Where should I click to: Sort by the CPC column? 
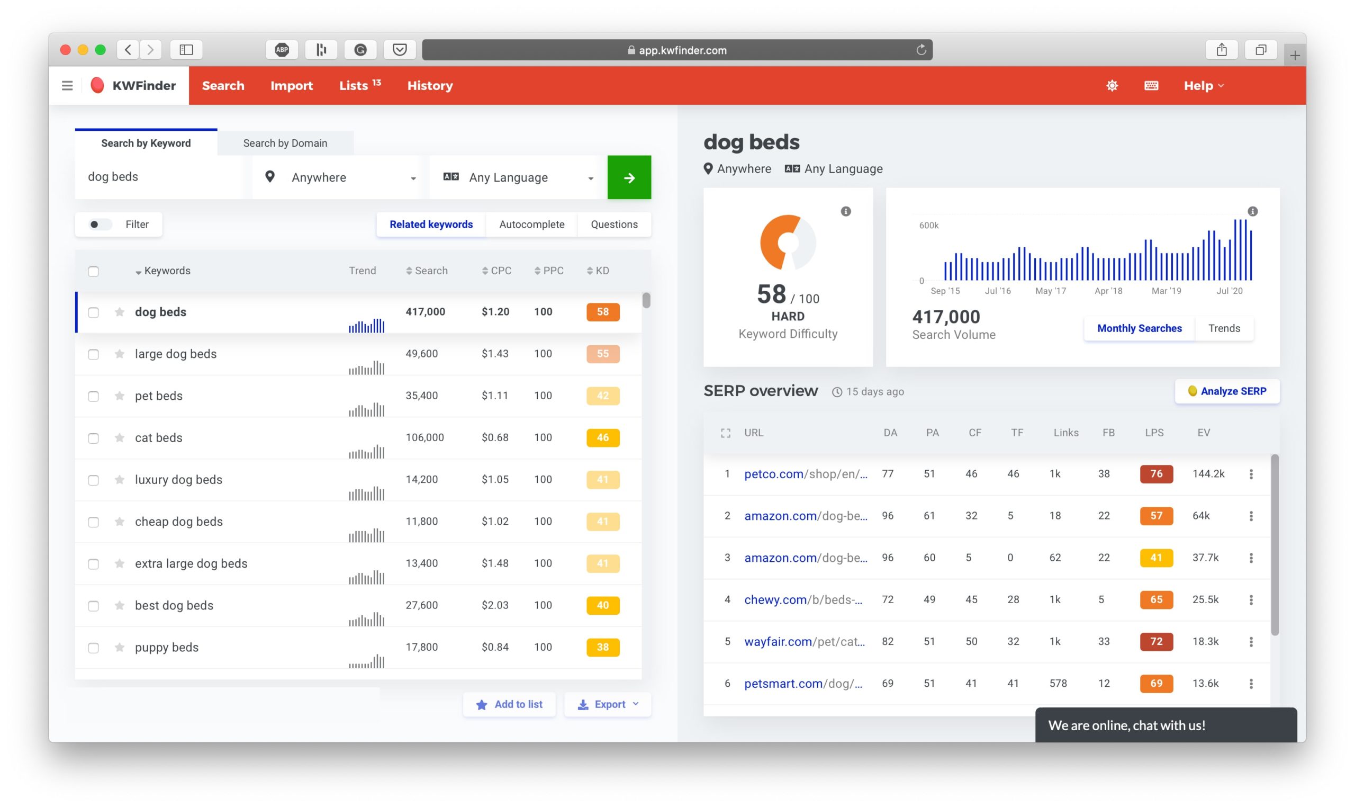[x=496, y=271]
